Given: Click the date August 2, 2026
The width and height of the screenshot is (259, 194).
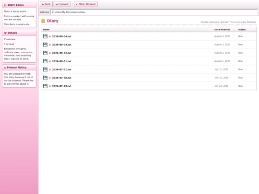Looking at the screenshot, I should point(222,53).
